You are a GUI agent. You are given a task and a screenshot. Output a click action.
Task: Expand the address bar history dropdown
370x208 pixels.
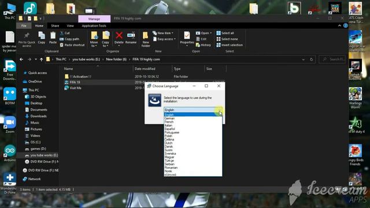pos(303,60)
